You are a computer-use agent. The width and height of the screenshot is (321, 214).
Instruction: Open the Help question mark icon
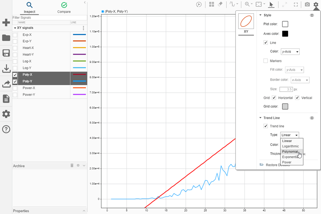pos(6,129)
